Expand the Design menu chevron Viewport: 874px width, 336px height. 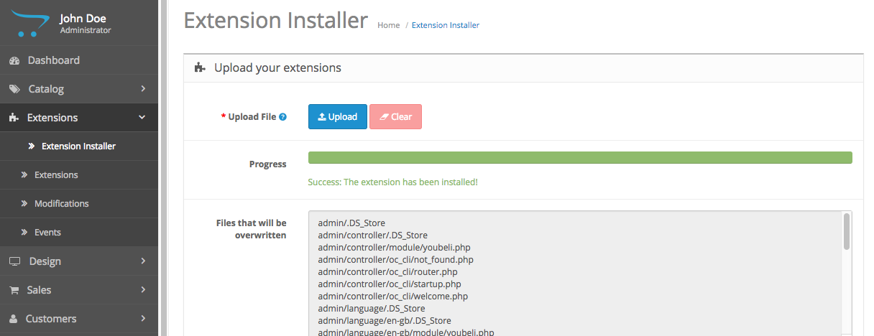click(143, 261)
